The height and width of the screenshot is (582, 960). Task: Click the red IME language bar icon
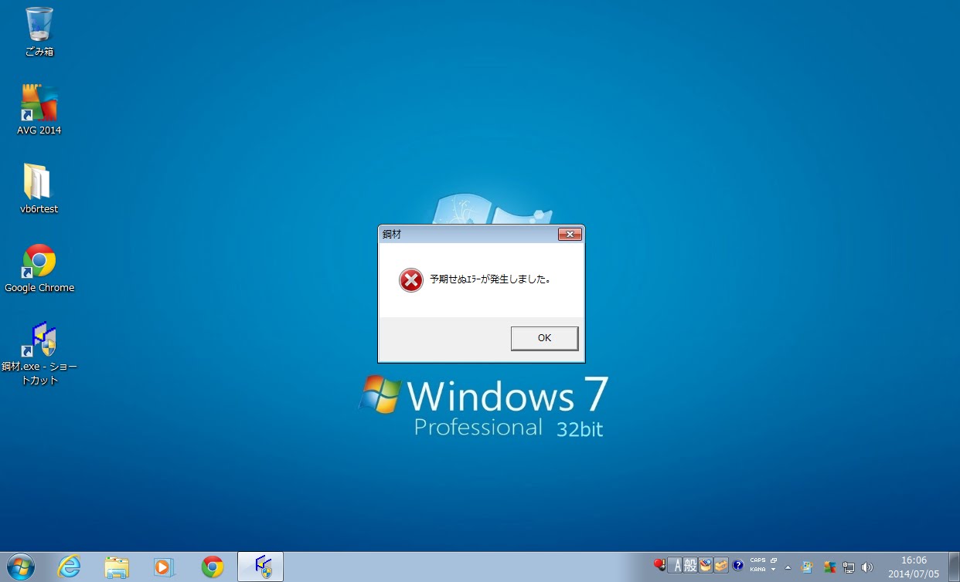tap(659, 564)
